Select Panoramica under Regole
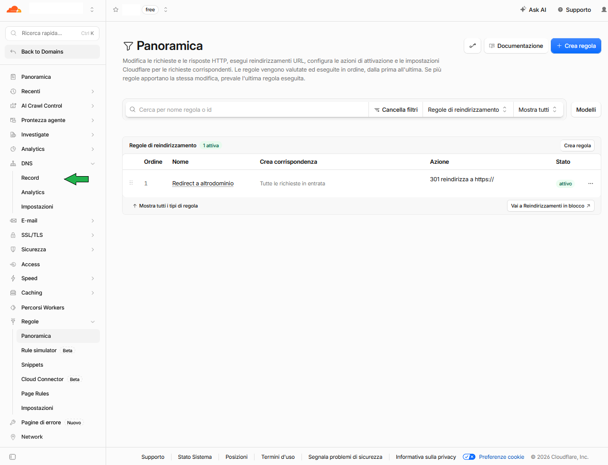608x465 pixels. [58, 336]
